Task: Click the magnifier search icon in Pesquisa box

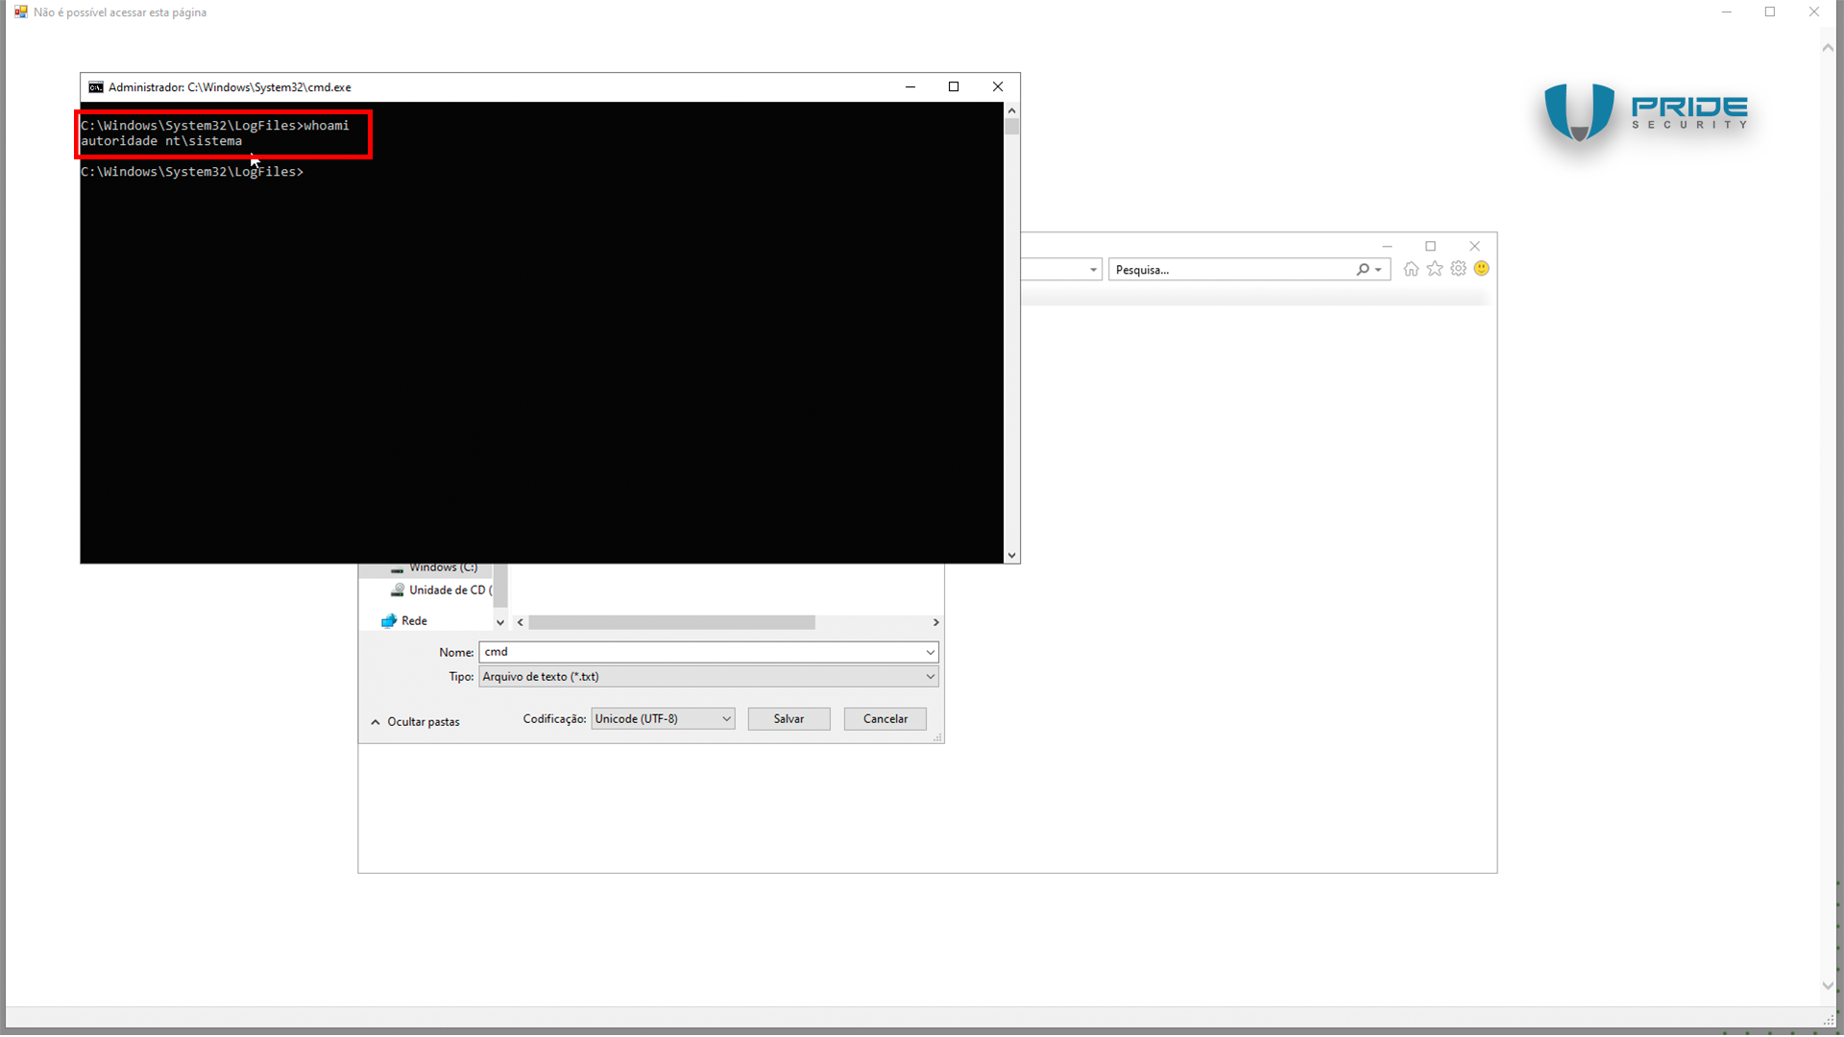Action: pos(1362,270)
